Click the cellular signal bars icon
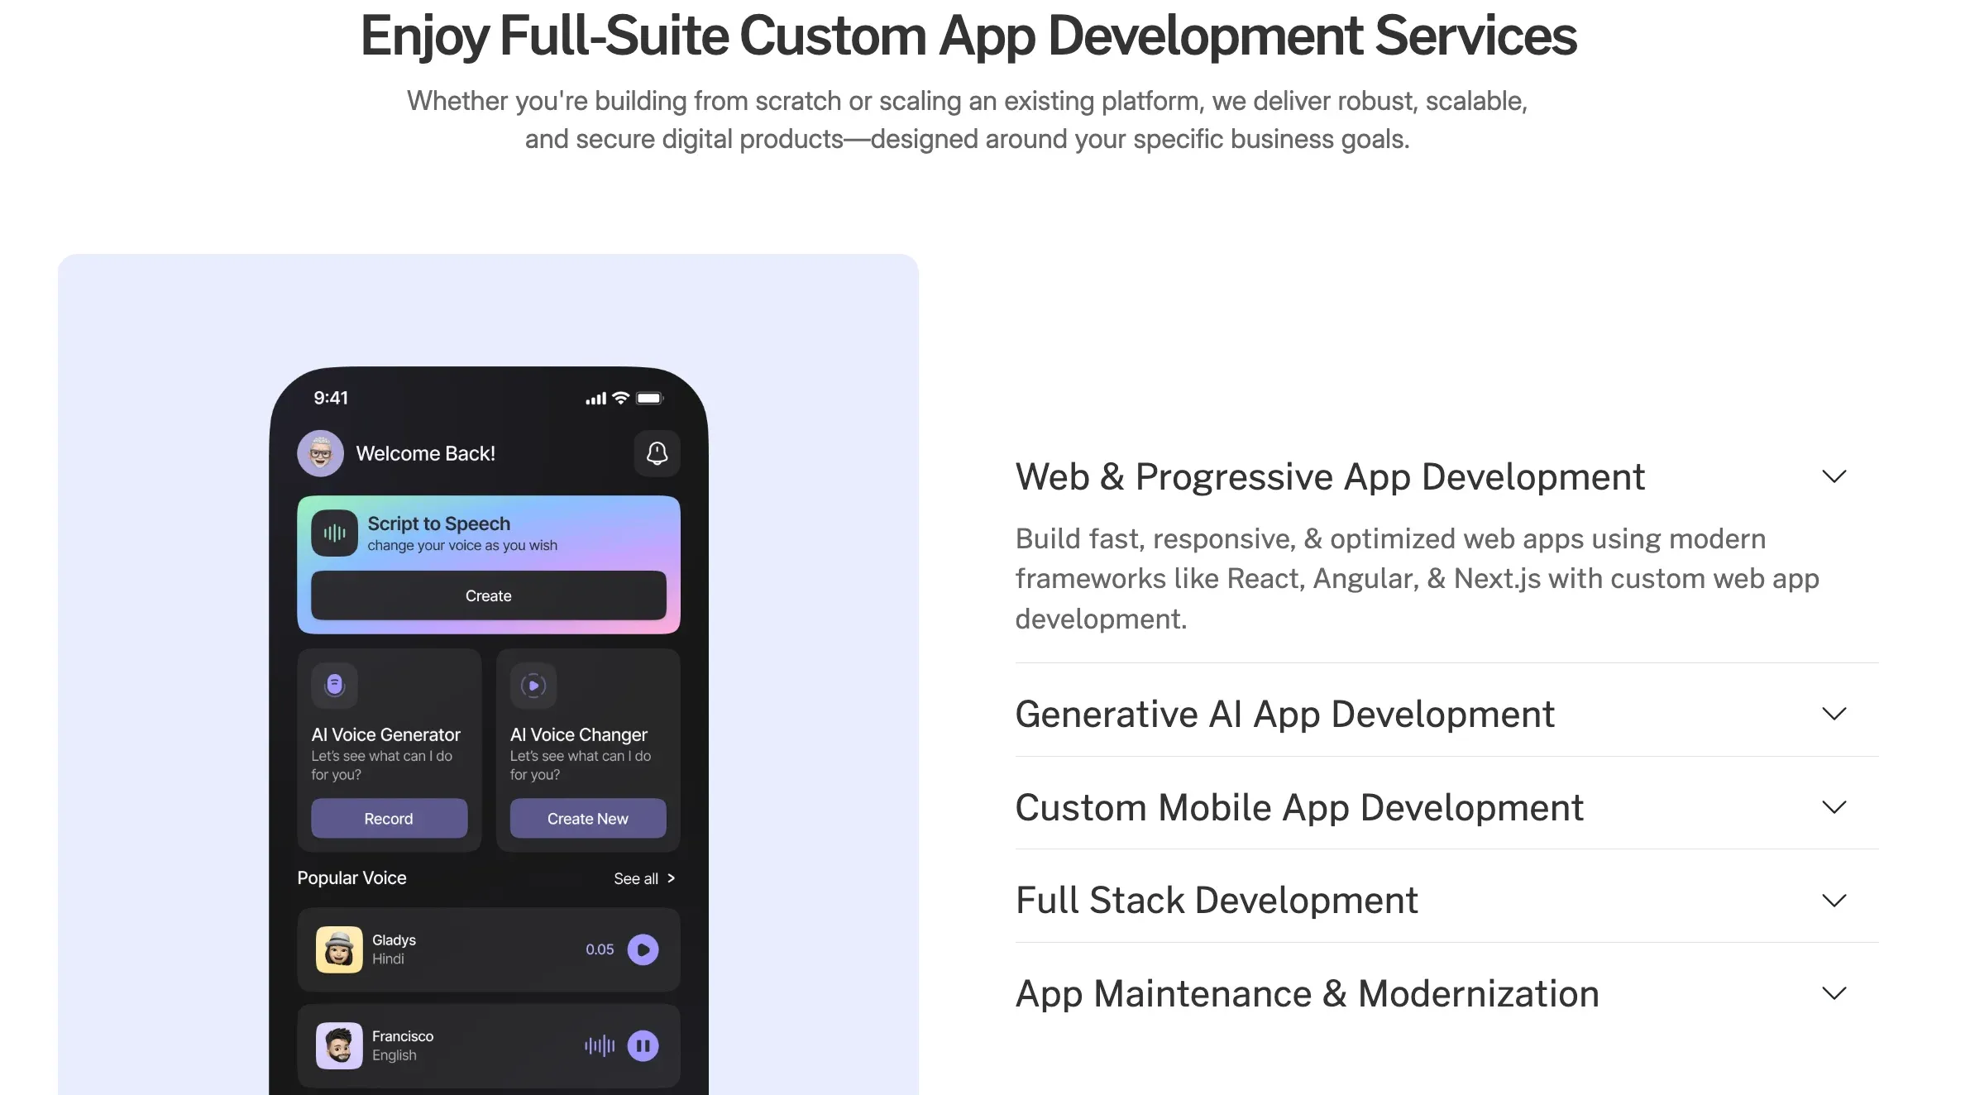 595,399
